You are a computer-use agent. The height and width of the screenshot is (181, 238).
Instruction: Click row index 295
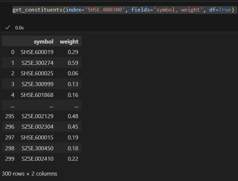pyautogui.click(x=10, y=116)
